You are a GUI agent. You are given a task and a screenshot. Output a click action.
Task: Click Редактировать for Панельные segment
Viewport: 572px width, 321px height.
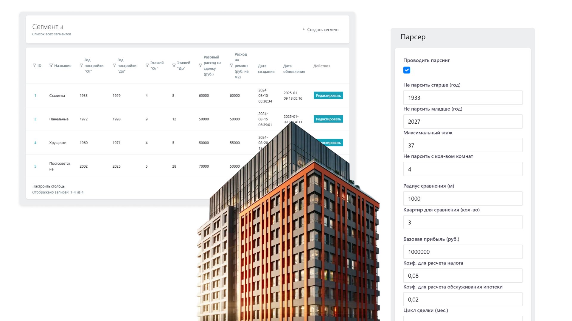pos(328,119)
